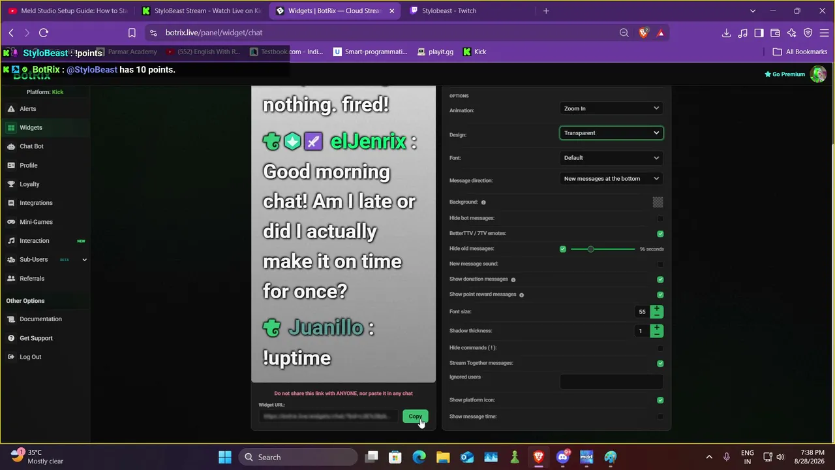This screenshot has height=470, width=835.
Task: Open the Interaction music-note icon
Action: (11, 241)
